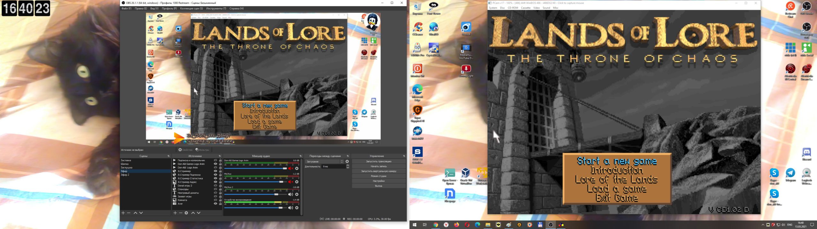Open Вид menu in OBS
This screenshot has width=817, height=229.
tap(154, 9)
